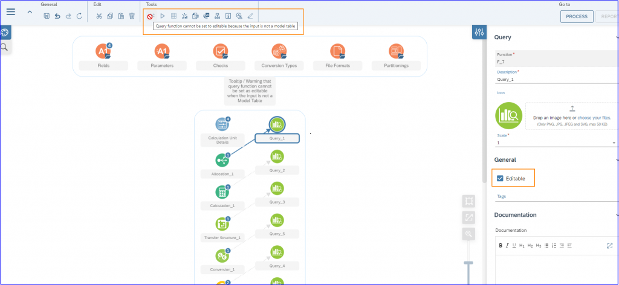The height and width of the screenshot is (285, 619).
Task: Apply H2 heading in Documentation editor
Action: coord(530,246)
